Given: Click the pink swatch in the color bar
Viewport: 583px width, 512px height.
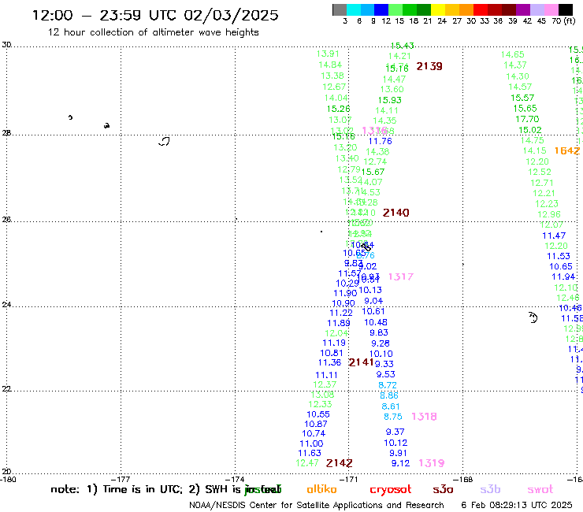Looking at the screenshot, I should click(x=551, y=9).
